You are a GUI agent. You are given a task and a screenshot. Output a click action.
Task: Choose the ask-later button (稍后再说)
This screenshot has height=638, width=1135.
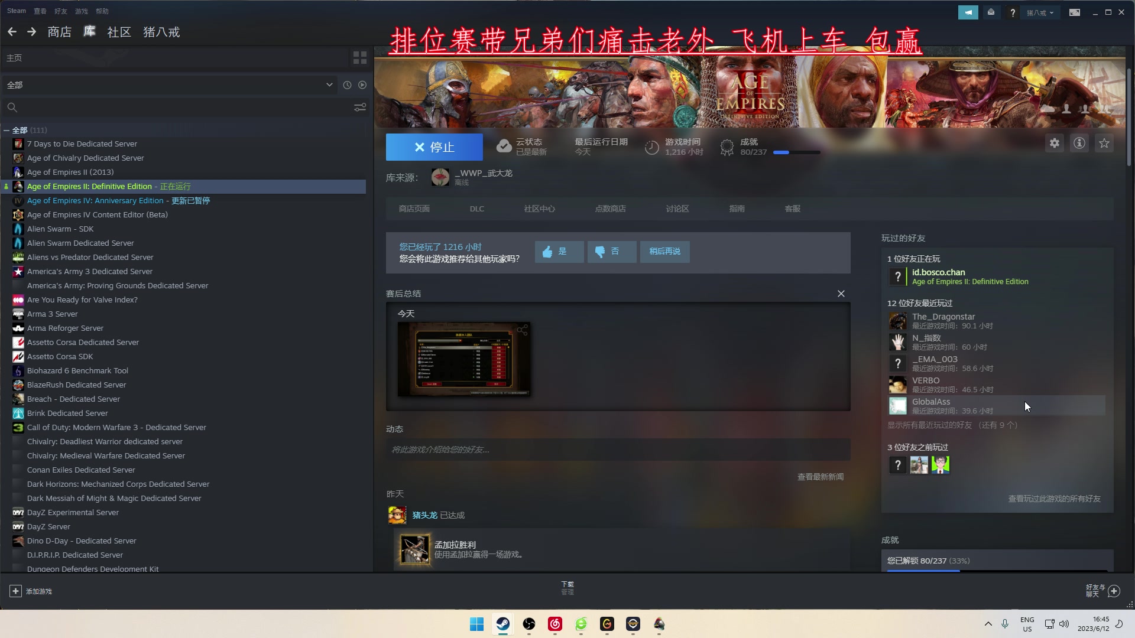click(664, 252)
